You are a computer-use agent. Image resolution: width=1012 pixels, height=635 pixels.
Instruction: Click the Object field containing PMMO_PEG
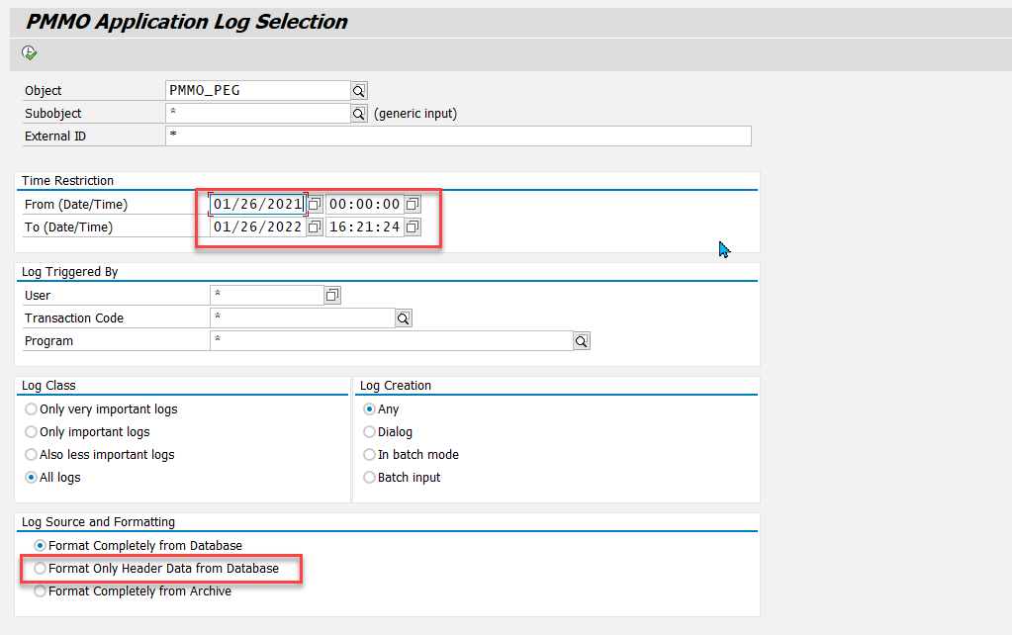point(257,91)
